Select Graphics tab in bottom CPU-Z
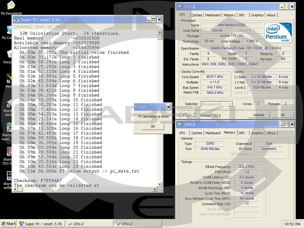The image size is (304, 228). [x=257, y=133]
